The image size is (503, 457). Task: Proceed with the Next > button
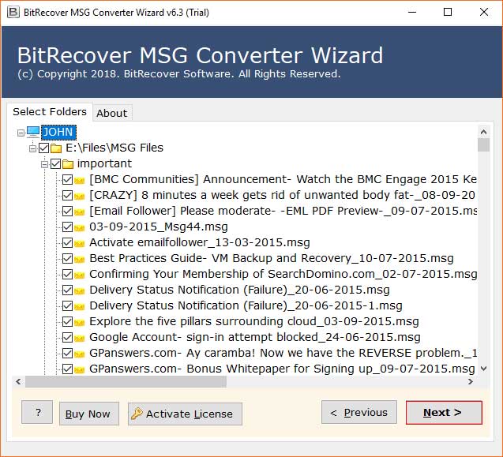[444, 413]
